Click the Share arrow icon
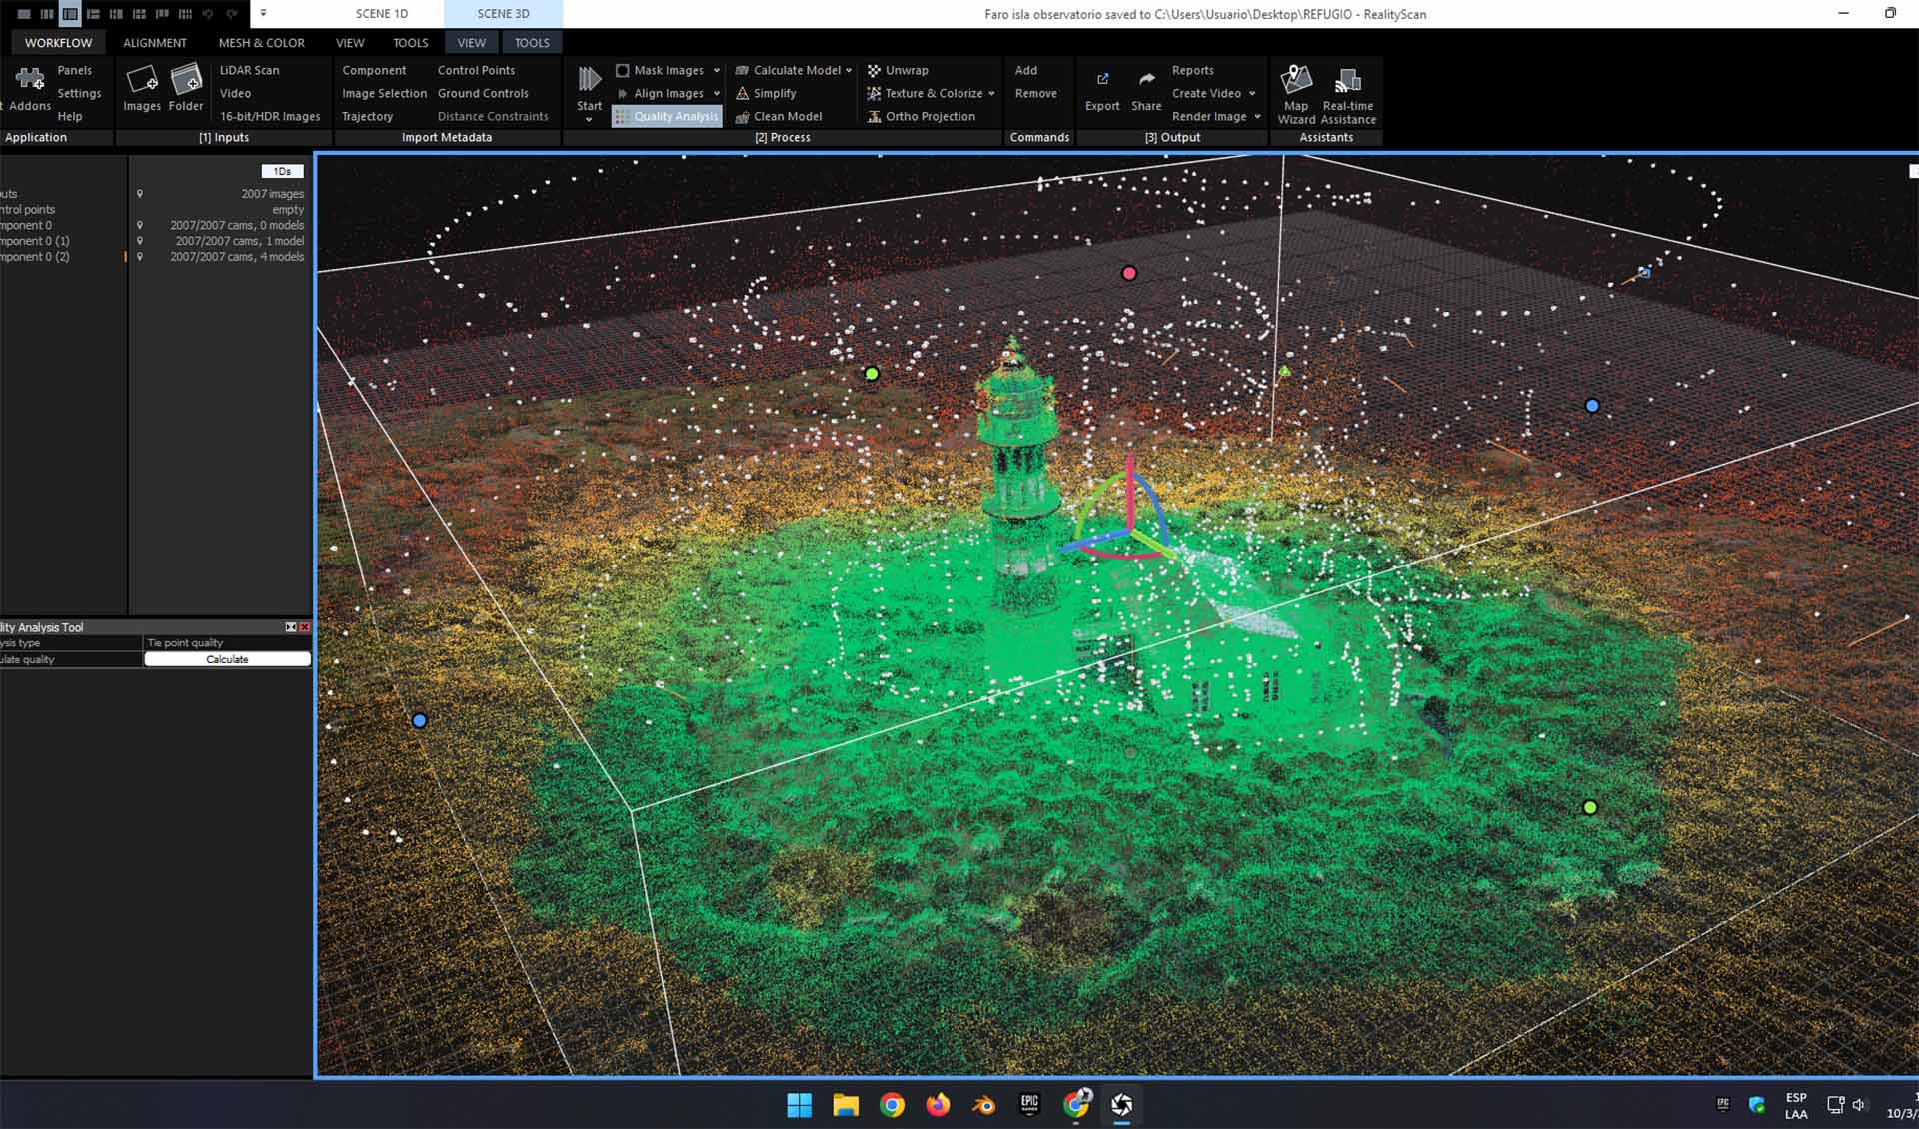This screenshot has height=1129, width=1919. point(1146,80)
